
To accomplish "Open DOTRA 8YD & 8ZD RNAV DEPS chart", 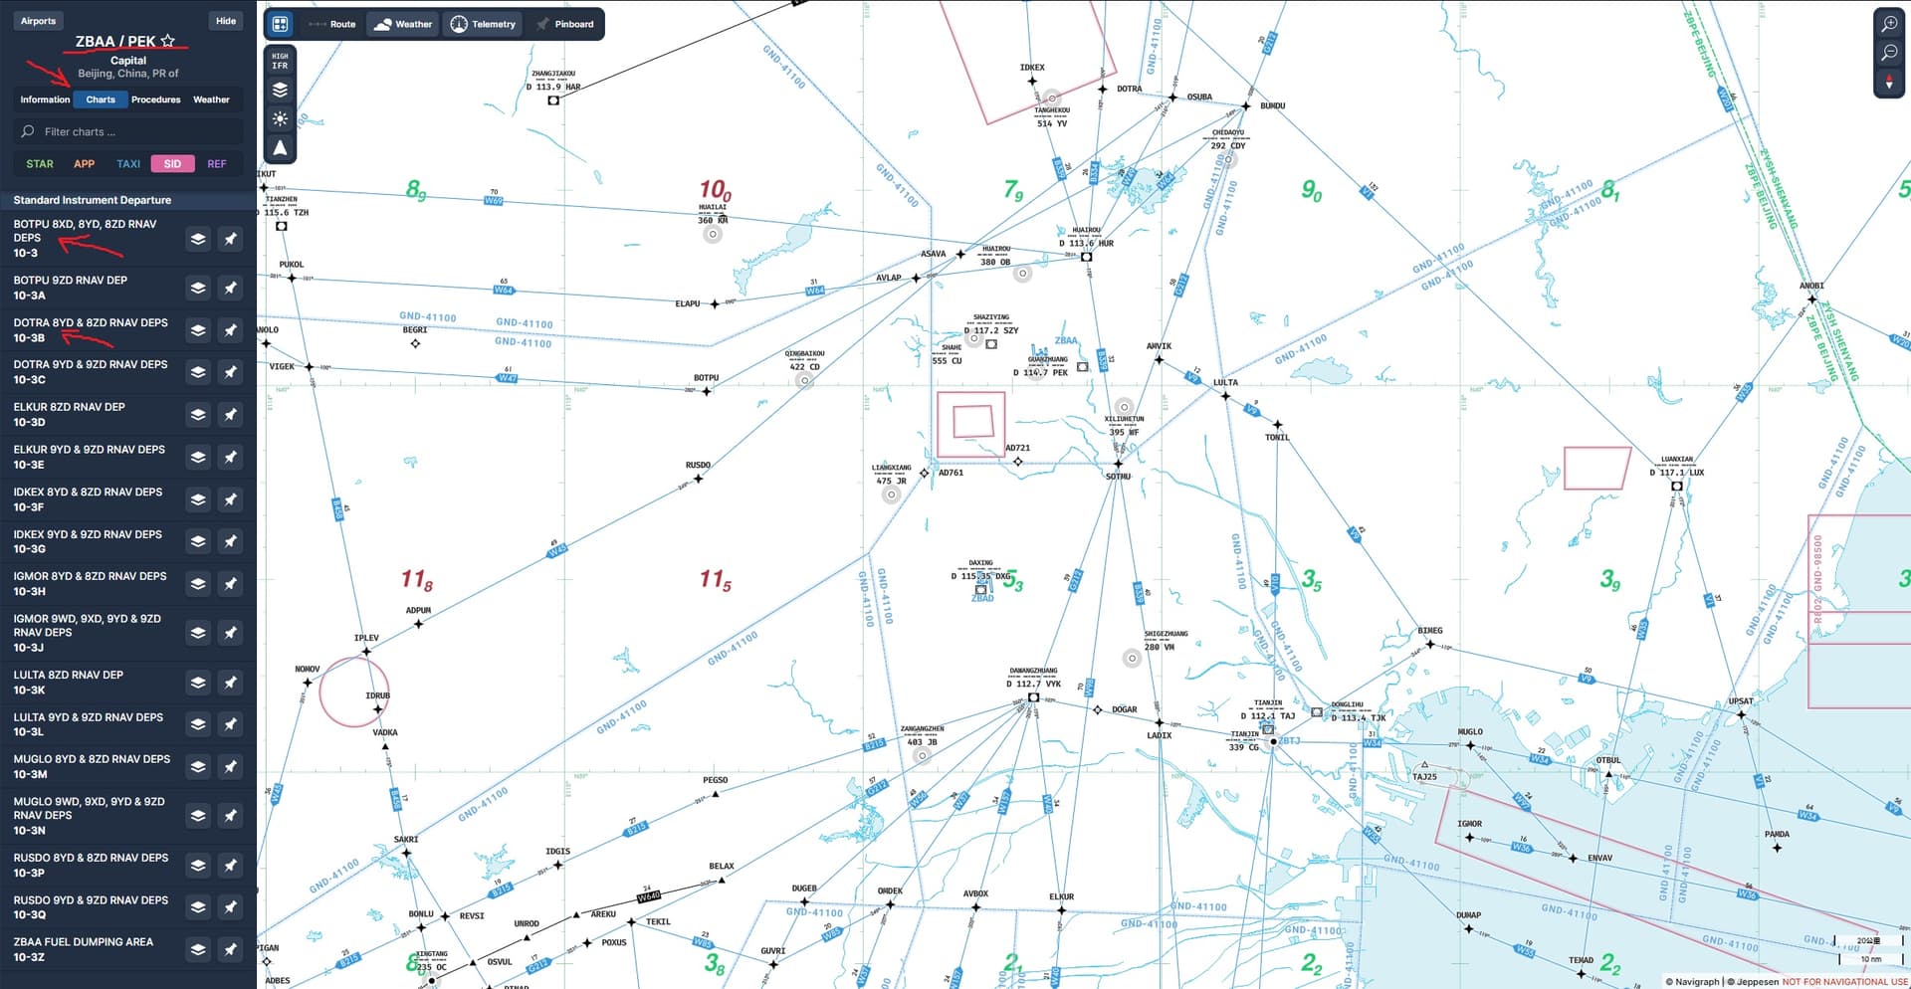I will coord(90,330).
